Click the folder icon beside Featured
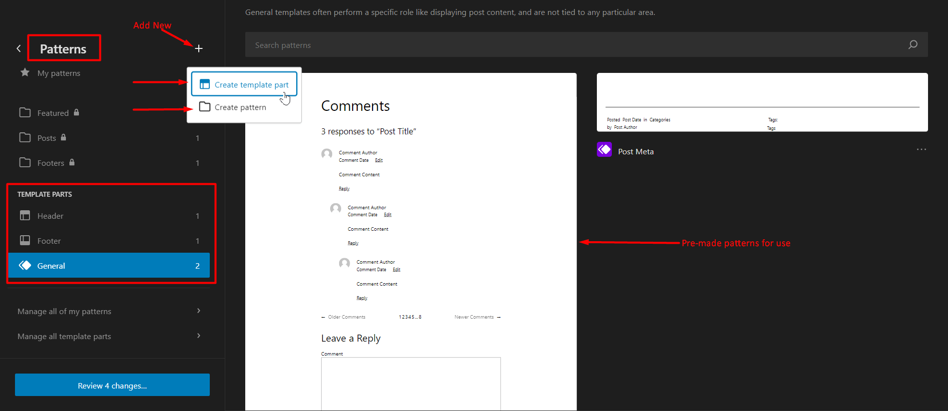948x411 pixels. coord(25,112)
